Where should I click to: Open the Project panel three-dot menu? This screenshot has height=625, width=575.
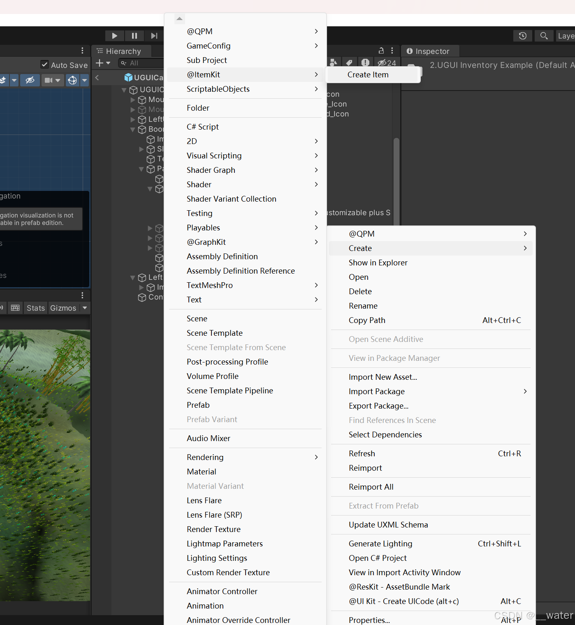tap(392, 50)
